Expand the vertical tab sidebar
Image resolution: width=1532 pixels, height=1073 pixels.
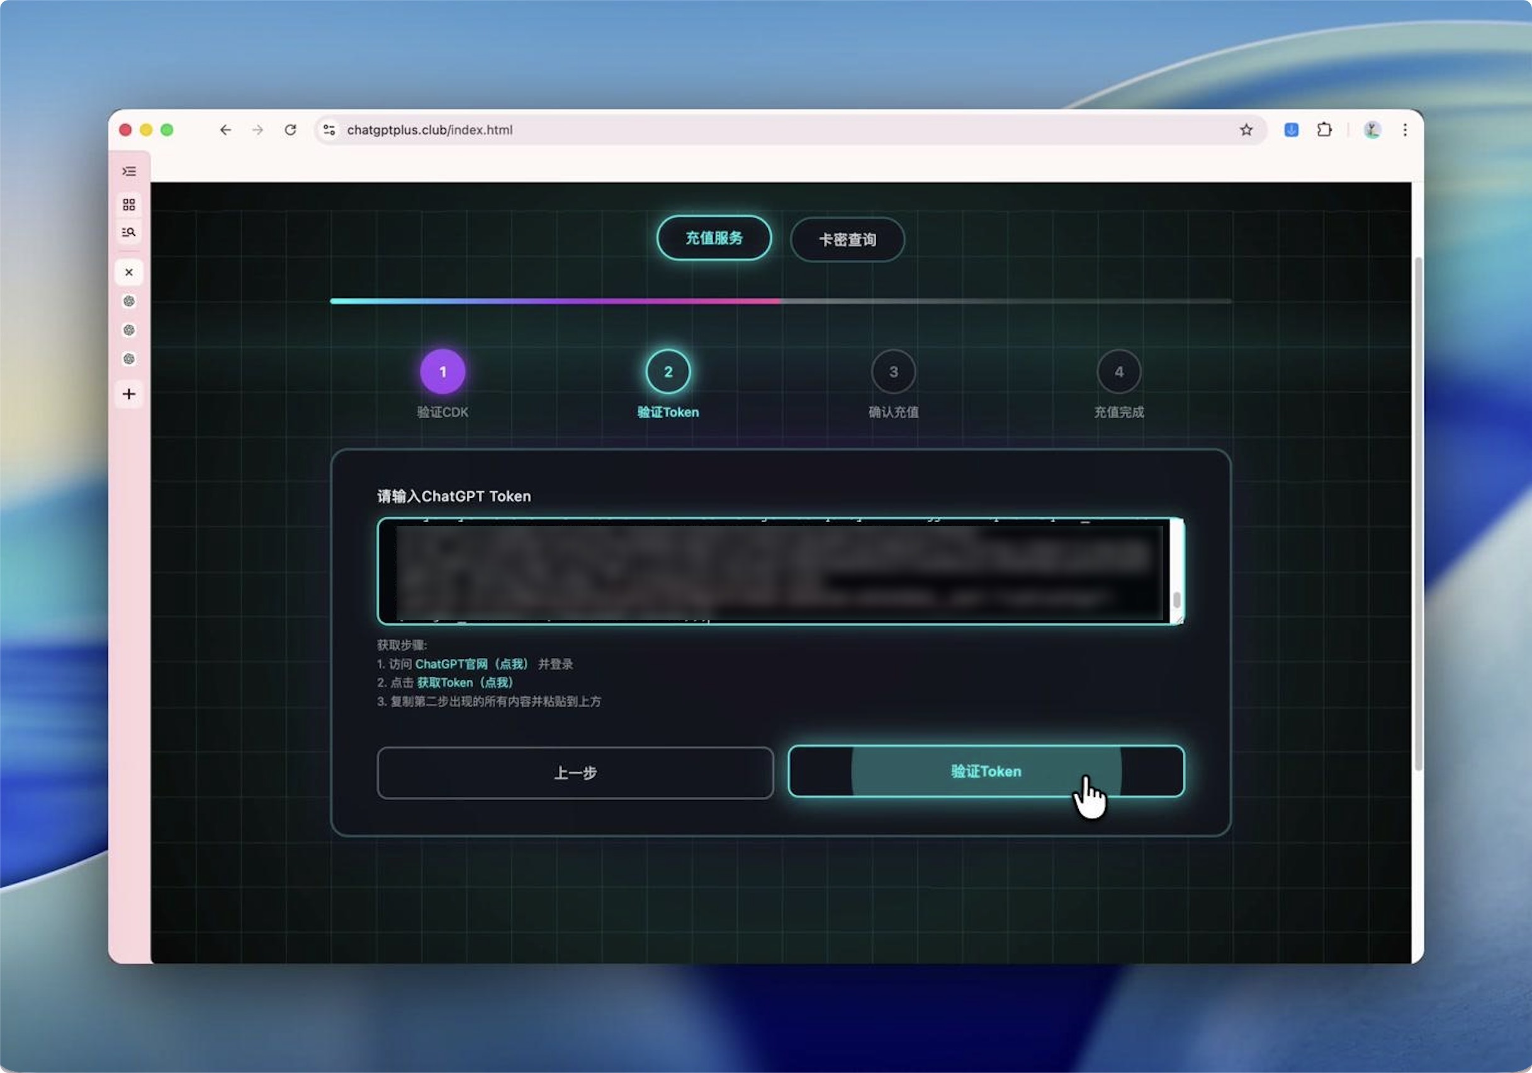pyautogui.click(x=129, y=171)
